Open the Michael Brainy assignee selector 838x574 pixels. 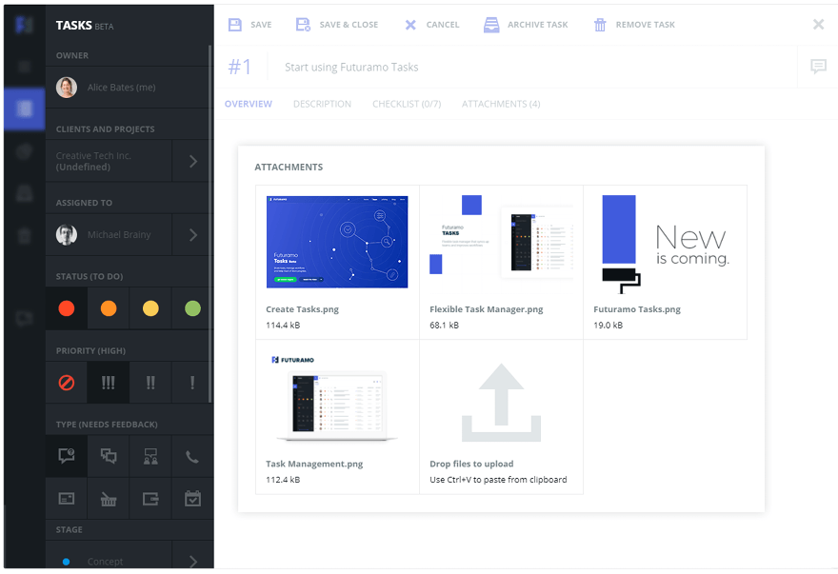pos(109,234)
